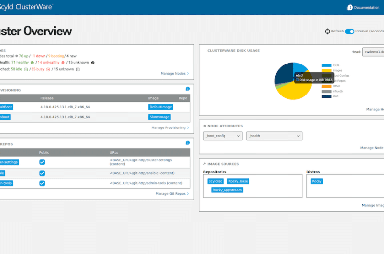Click the 11 down node count
This screenshot has height=254, width=384.
(x=38, y=56)
